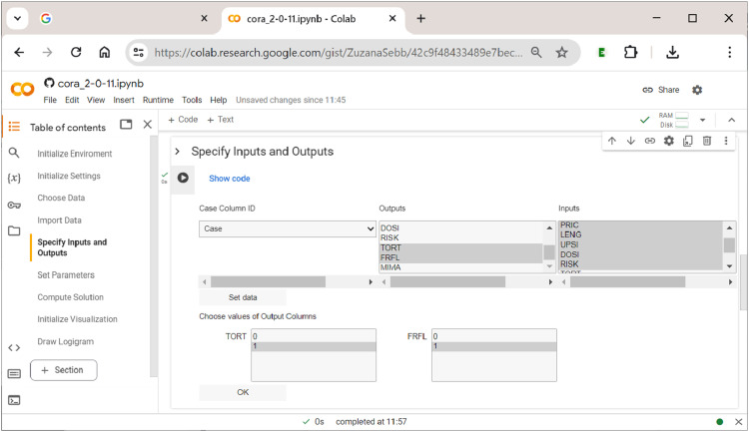Delete the cell with trash icon
The width and height of the screenshot is (749, 432).
707,141
